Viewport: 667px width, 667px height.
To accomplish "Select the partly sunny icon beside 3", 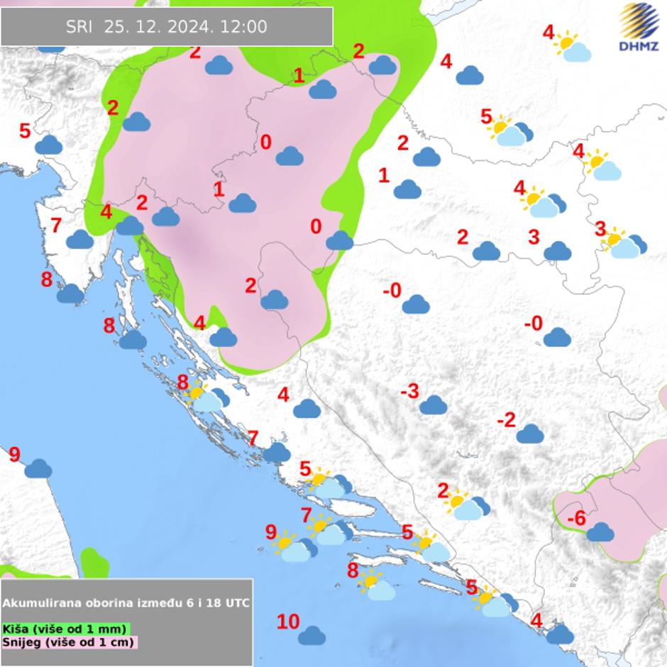I will point(624,244).
